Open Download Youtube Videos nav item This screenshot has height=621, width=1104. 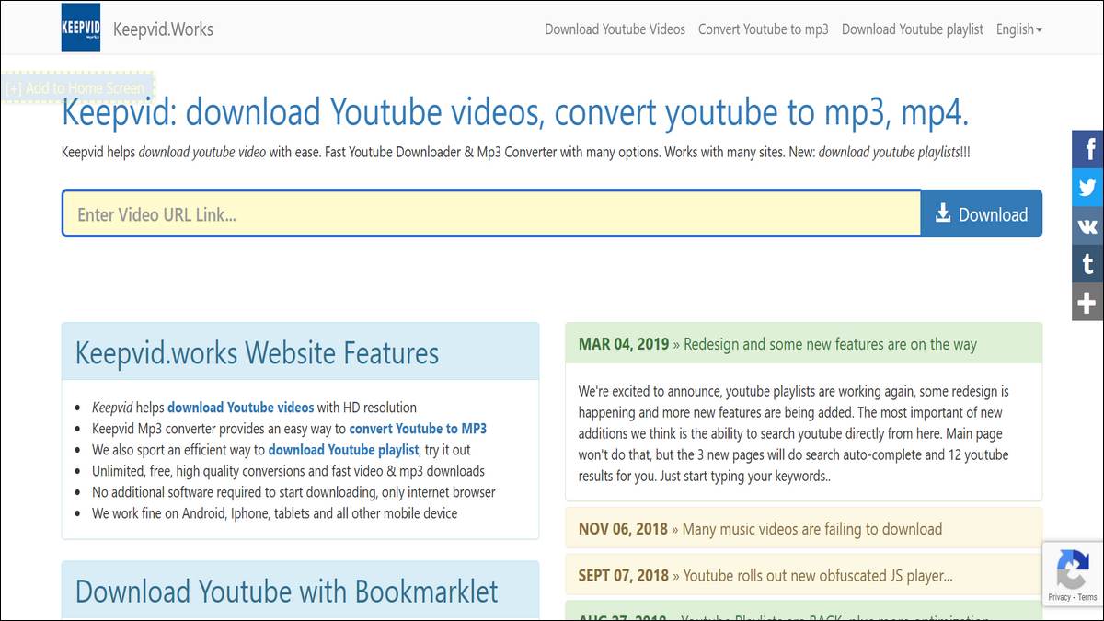click(615, 29)
